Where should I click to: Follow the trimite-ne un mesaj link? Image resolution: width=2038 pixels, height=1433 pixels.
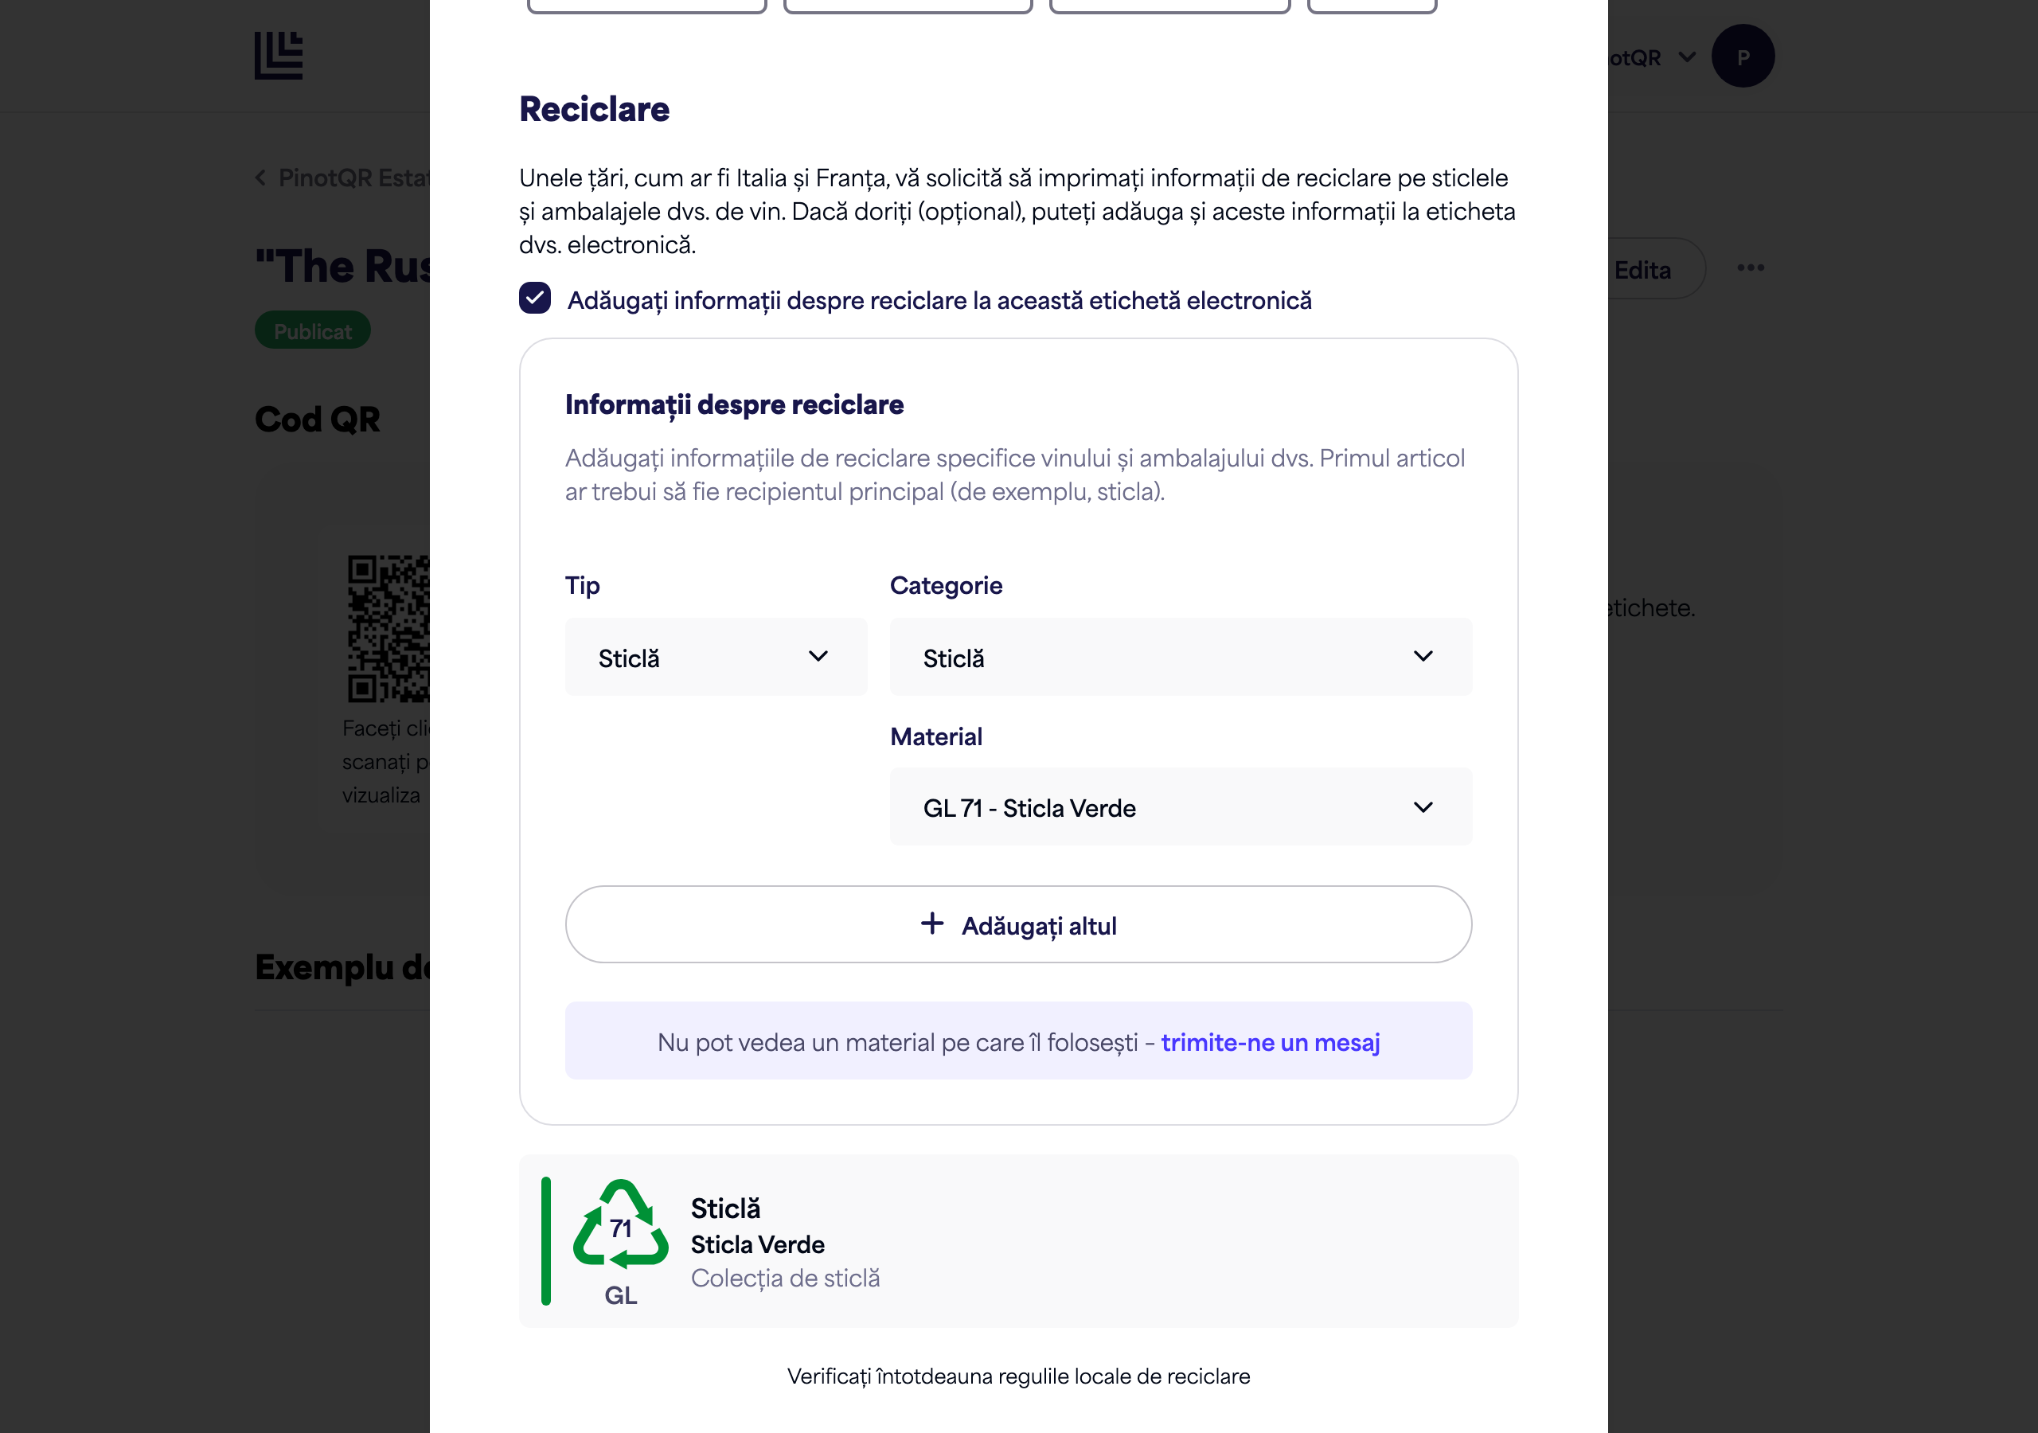(x=1271, y=1041)
